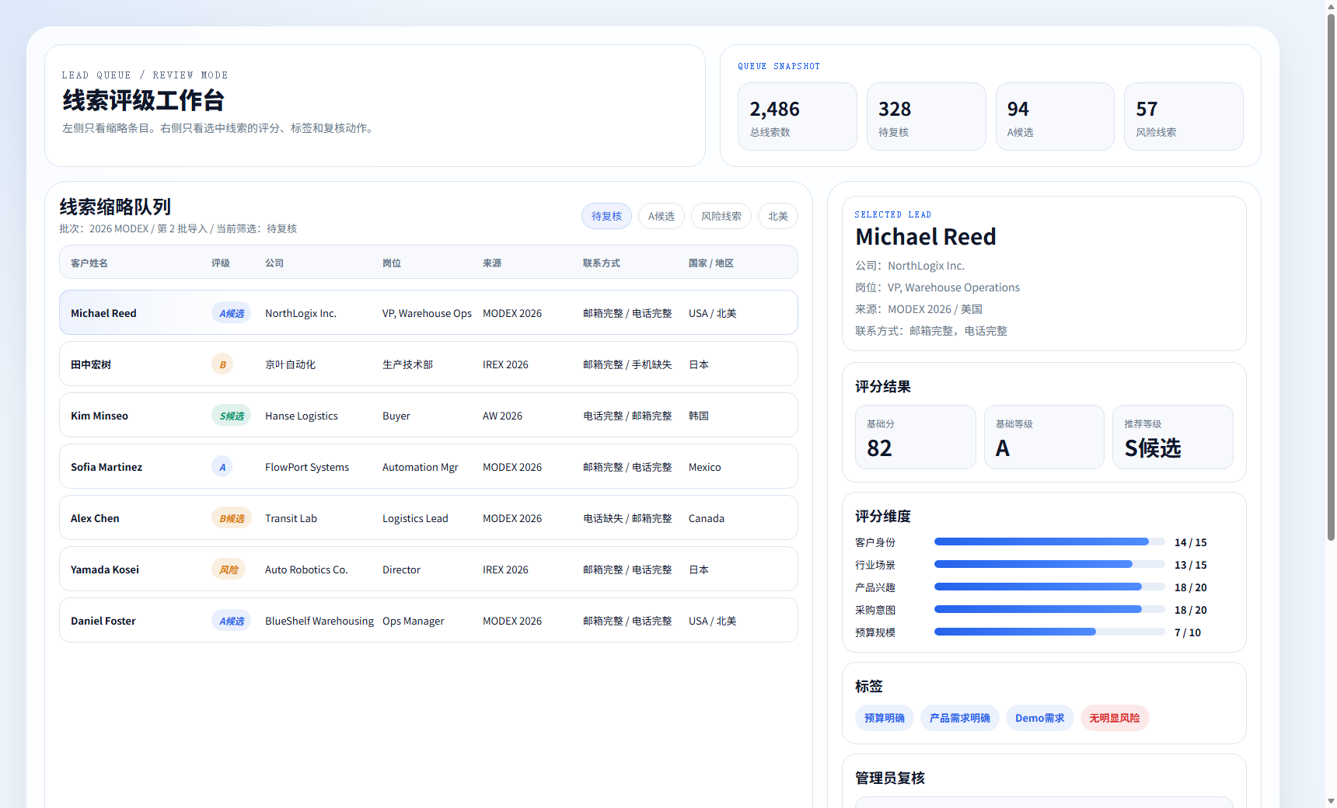Click the VP, Warehouse Ops position cell
The height and width of the screenshot is (808, 1337).
pyautogui.click(x=427, y=313)
